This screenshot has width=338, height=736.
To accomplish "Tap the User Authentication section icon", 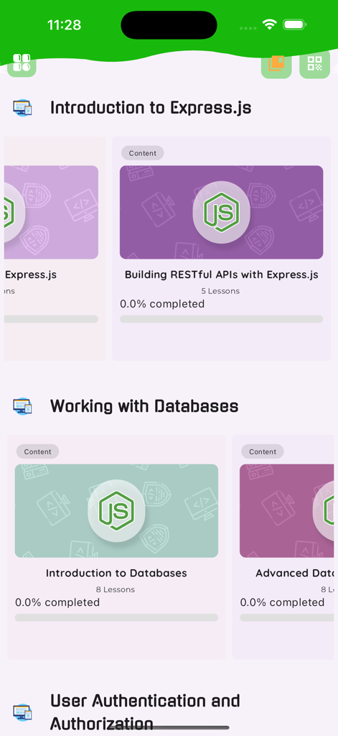I will click(x=22, y=712).
